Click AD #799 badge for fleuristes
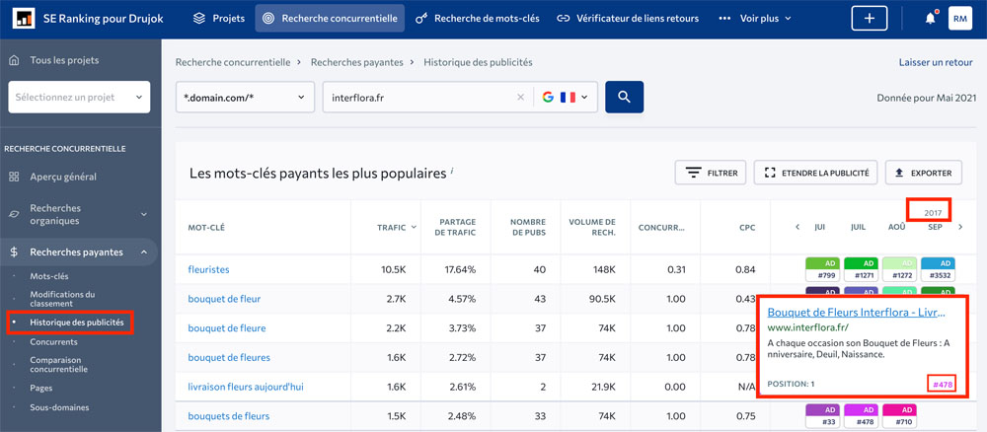 [x=823, y=269]
